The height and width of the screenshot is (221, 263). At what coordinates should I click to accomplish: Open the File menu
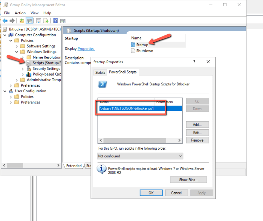pyautogui.click(x=7, y=13)
